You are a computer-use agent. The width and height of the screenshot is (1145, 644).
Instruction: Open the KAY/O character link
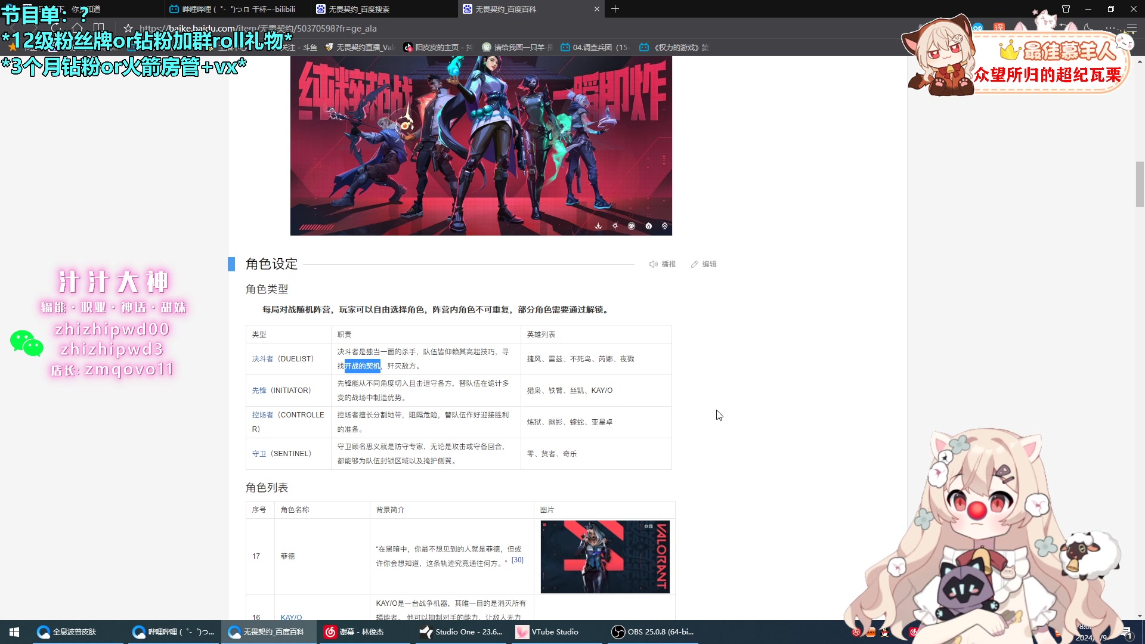point(291,617)
